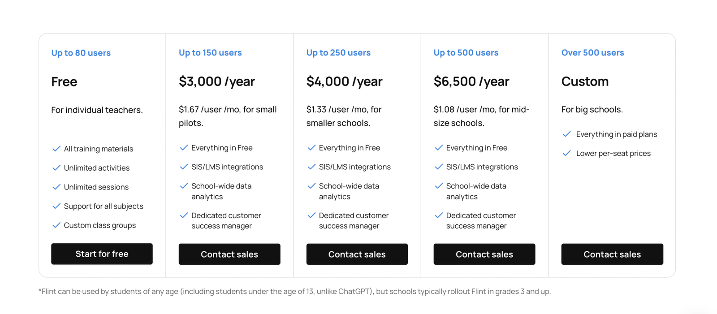
Task: Click Contact sales under $4,000 /year plan
Action: coord(357,254)
